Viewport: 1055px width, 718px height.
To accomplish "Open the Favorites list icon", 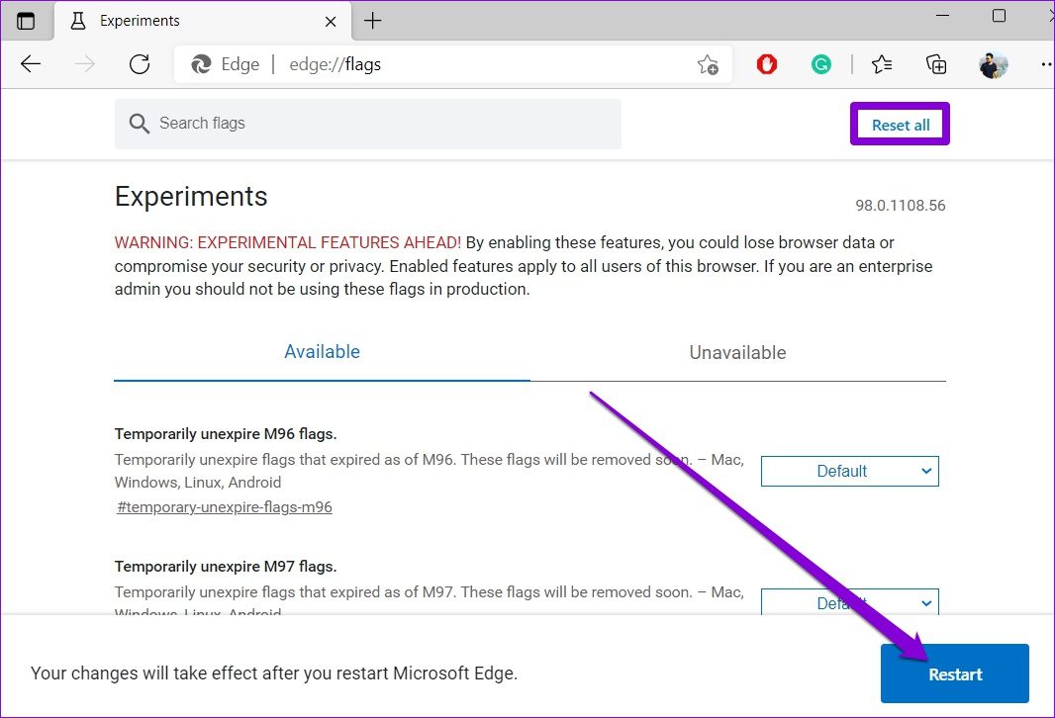I will (882, 65).
